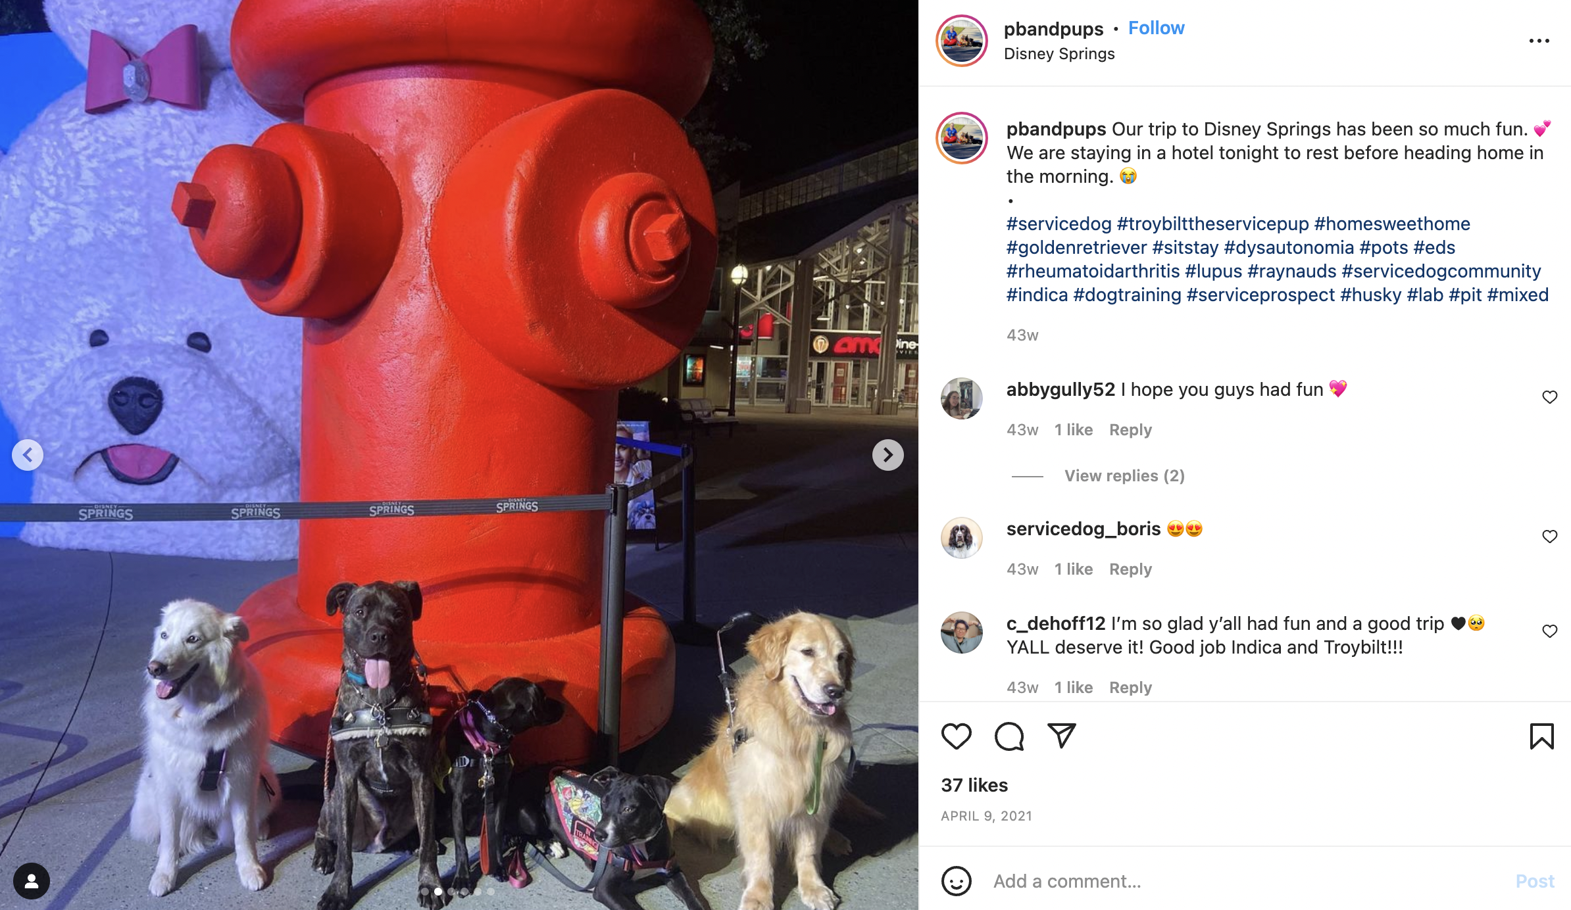Follow pbandpups
The height and width of the screenshot is (910, 1571).
[1156, 28]
